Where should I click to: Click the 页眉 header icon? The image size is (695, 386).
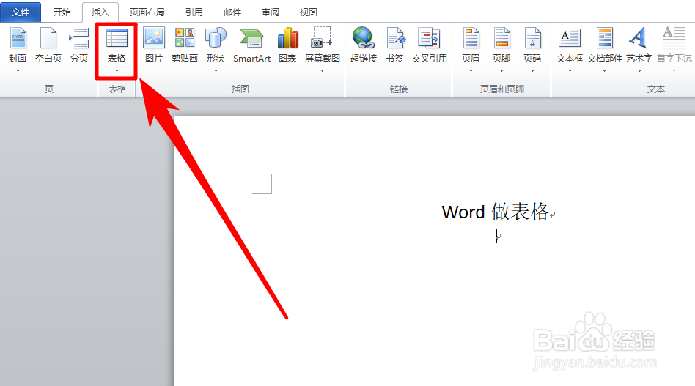click(471, 37)
